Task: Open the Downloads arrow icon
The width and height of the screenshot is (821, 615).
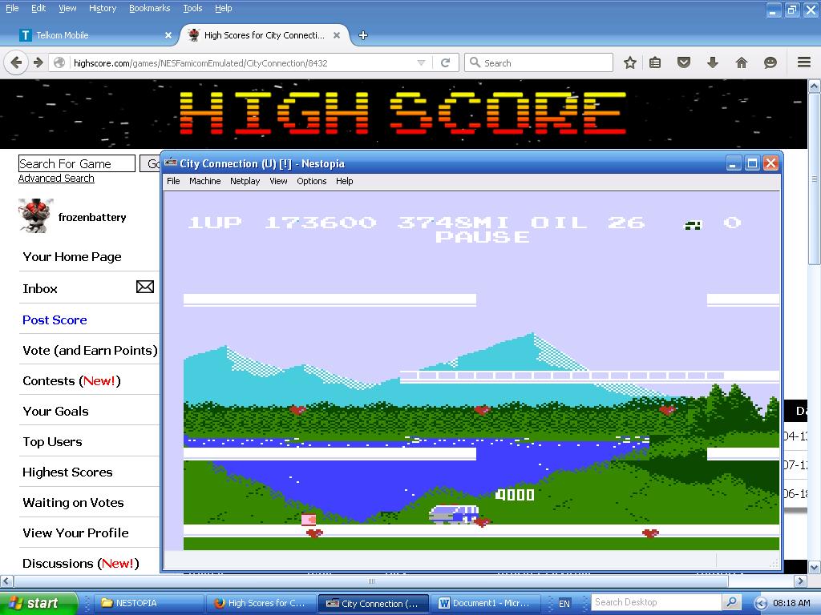Action: coord(713,62)
